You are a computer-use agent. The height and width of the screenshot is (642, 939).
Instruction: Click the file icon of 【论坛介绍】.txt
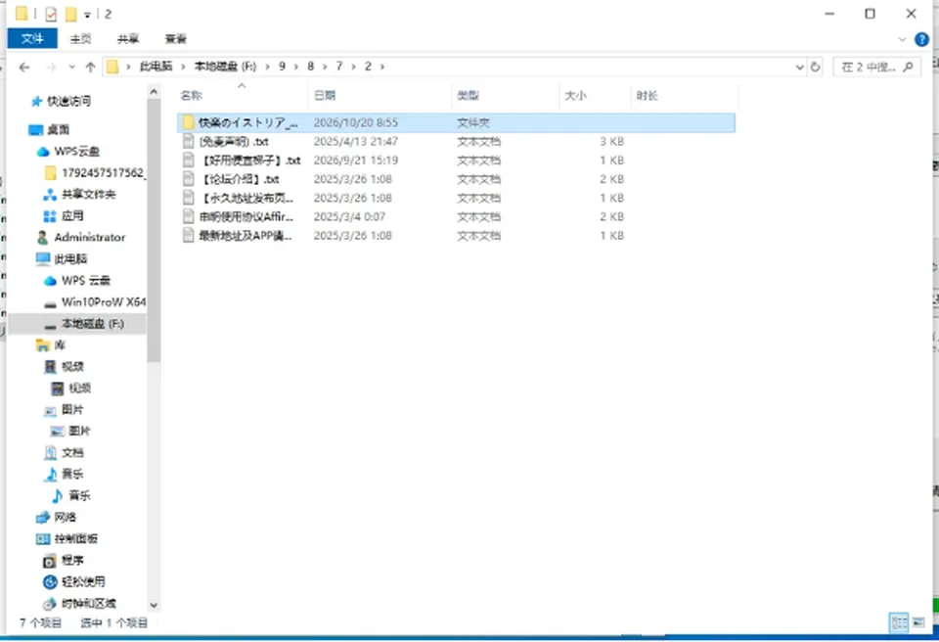[189, 179]
